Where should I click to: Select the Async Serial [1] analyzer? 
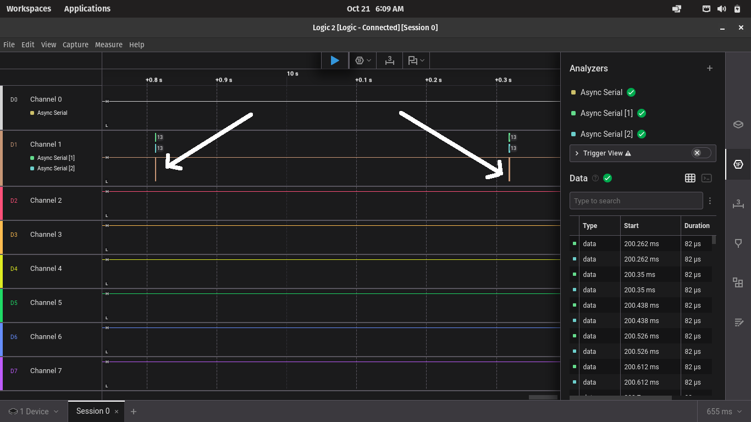(606, 113)
